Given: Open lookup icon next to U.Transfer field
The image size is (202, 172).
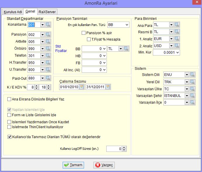Looking at the screenshot, I should tap(48, 70).
